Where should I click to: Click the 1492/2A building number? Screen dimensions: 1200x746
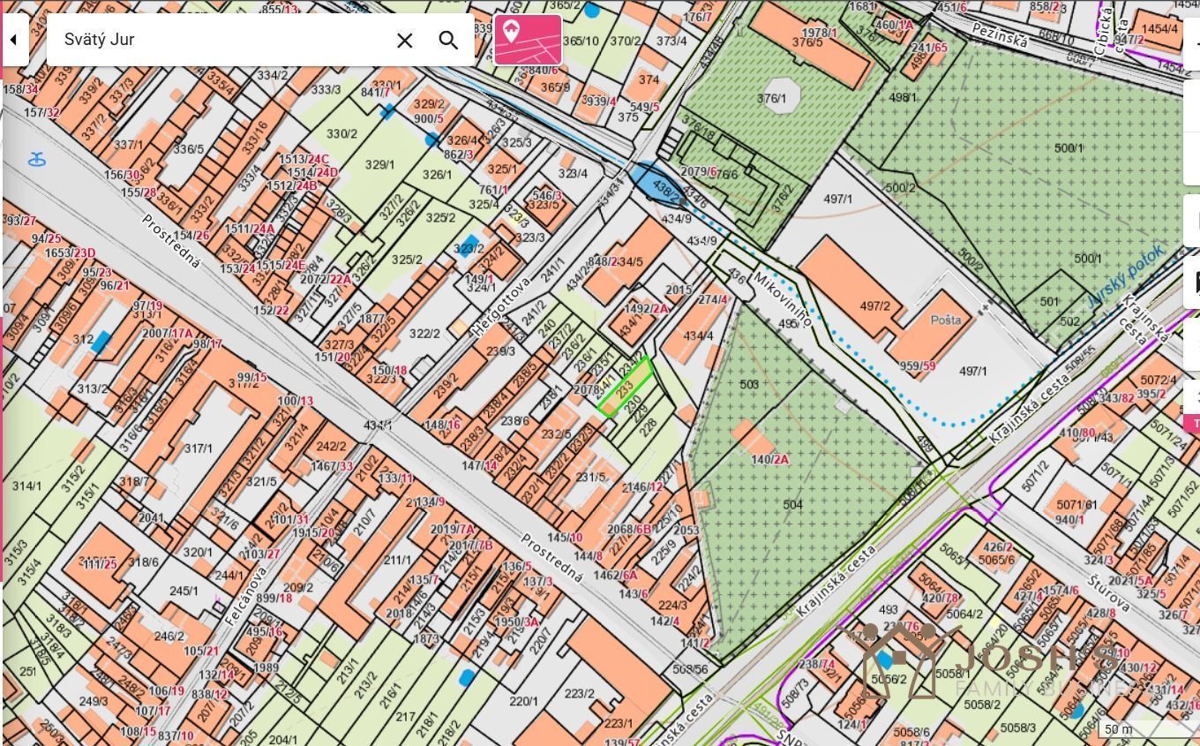pyautogui.click(x=647, y=309)
